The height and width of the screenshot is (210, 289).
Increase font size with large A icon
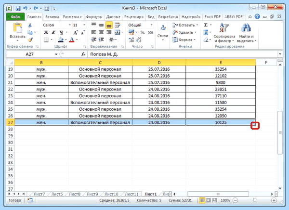tap(75, 32)
